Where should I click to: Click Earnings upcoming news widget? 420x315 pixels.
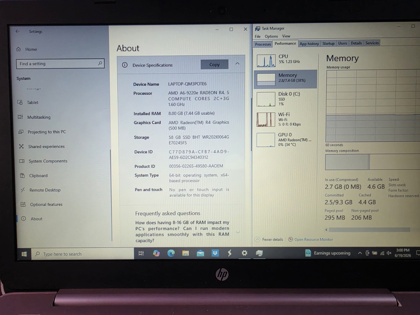click(328, 253)
